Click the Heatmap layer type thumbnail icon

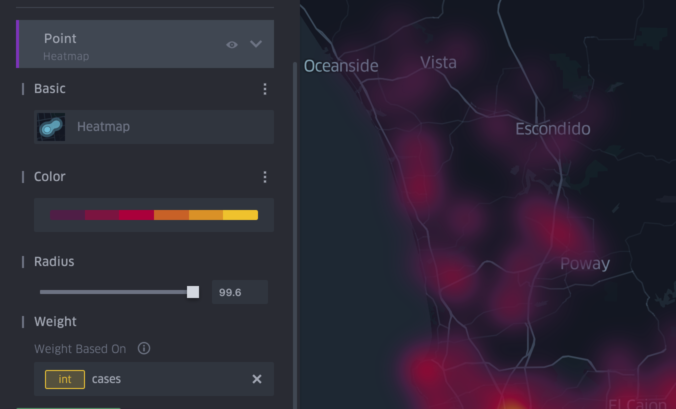tap(51, 127)
